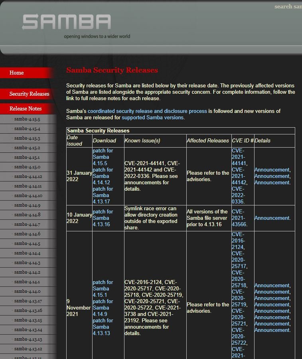Viewport: 302px width, 359px height.
Task: Download patch for Samba 4.15.5
Action: point(103,157)
